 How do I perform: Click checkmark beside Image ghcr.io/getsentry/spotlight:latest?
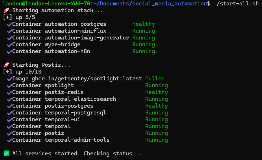pos(9,79)
